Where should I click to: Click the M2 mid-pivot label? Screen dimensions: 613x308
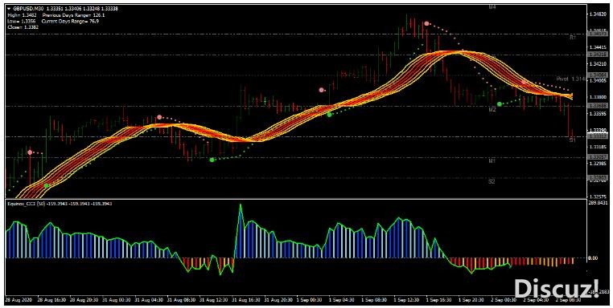tap(492, 110)
